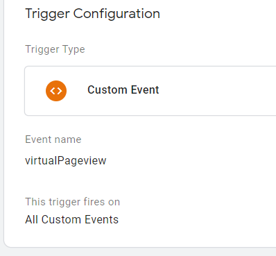Click the Trigger Type field label
This screenshot has height=256, width=276.
(x=55, y=49)
